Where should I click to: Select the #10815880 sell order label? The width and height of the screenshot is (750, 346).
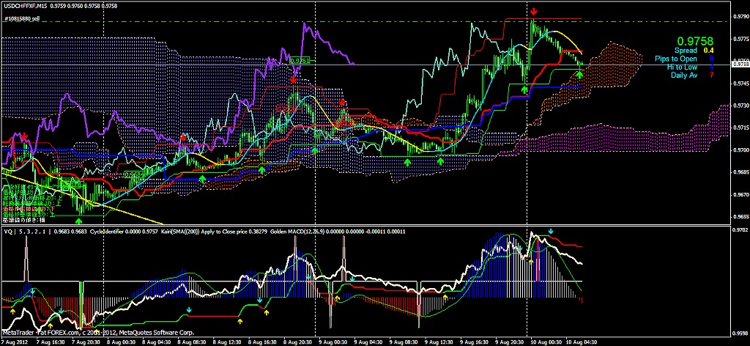[x=21, y=18]
